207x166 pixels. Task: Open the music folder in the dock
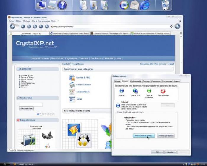pos(104,5)
